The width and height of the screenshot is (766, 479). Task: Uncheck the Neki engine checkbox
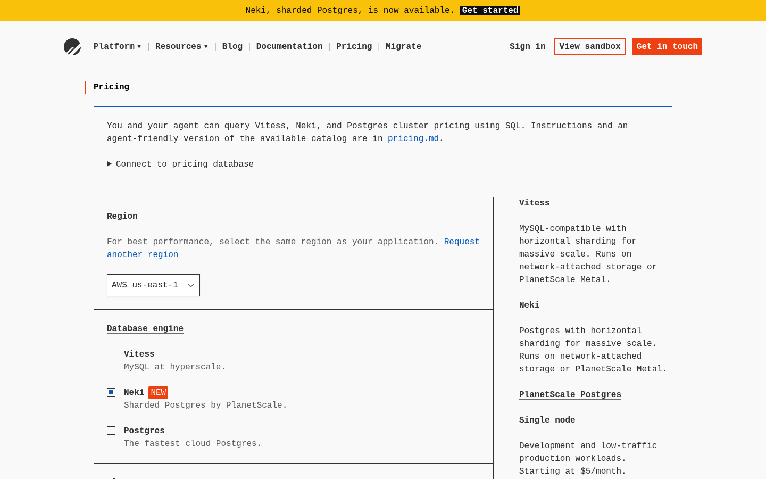[111, 392]
